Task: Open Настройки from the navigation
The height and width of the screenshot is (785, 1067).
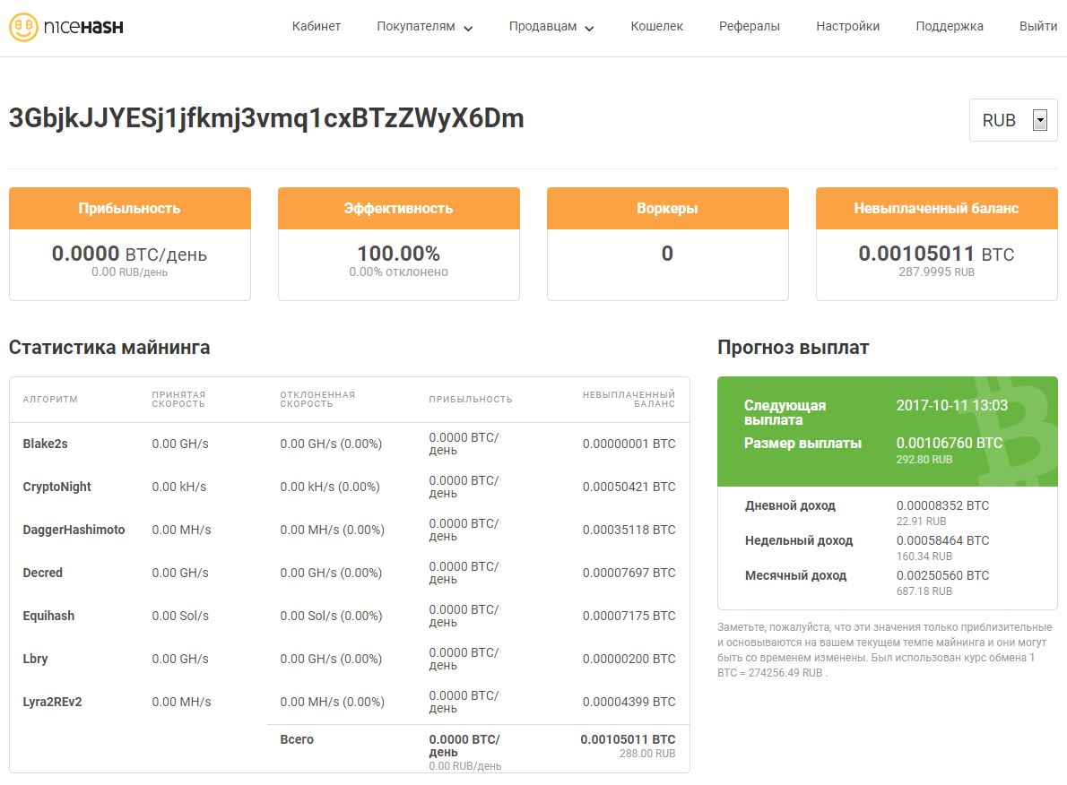Action: pos(847,27)
